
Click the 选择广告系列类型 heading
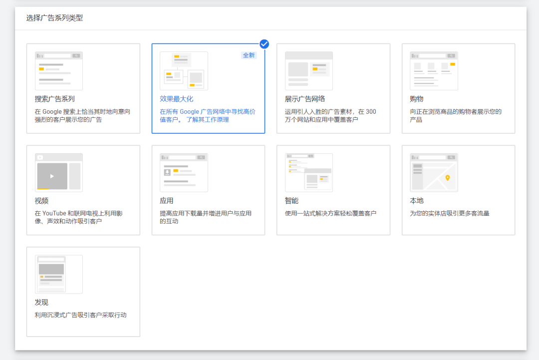[55, 18]
